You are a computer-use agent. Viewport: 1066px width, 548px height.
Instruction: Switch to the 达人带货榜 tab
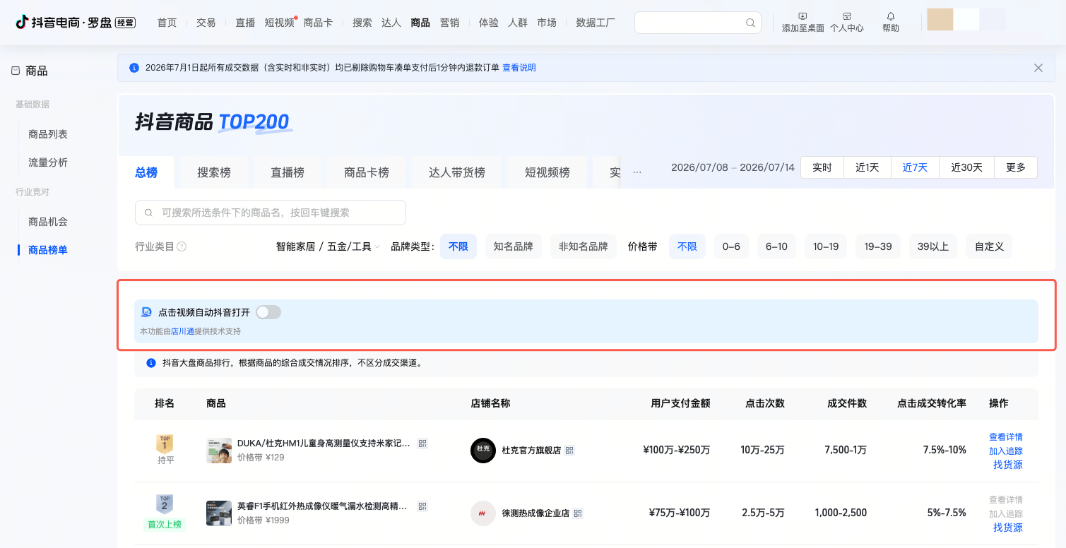pos(457,172)
